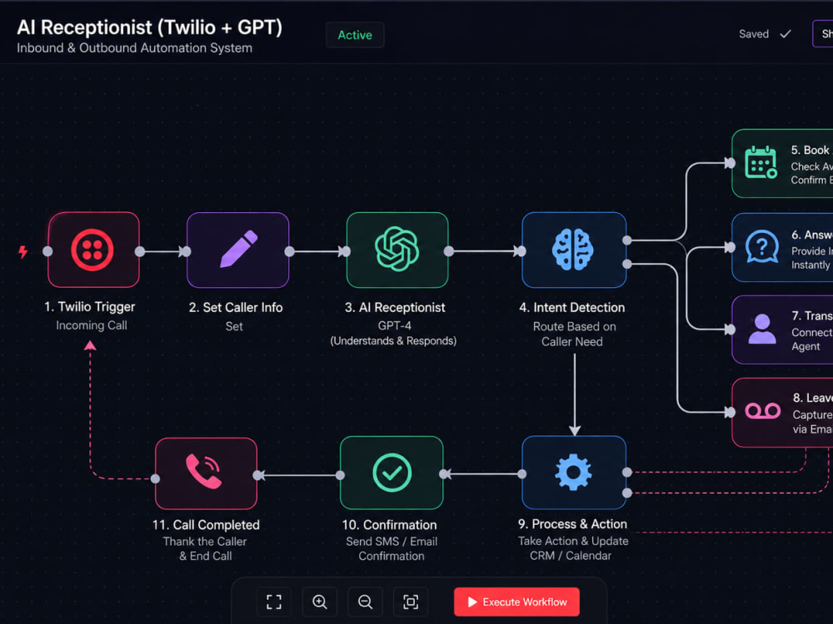Zoom in on the workflow canvas
The height and width of the screenshot is (624, 833).
pos(320,602)
